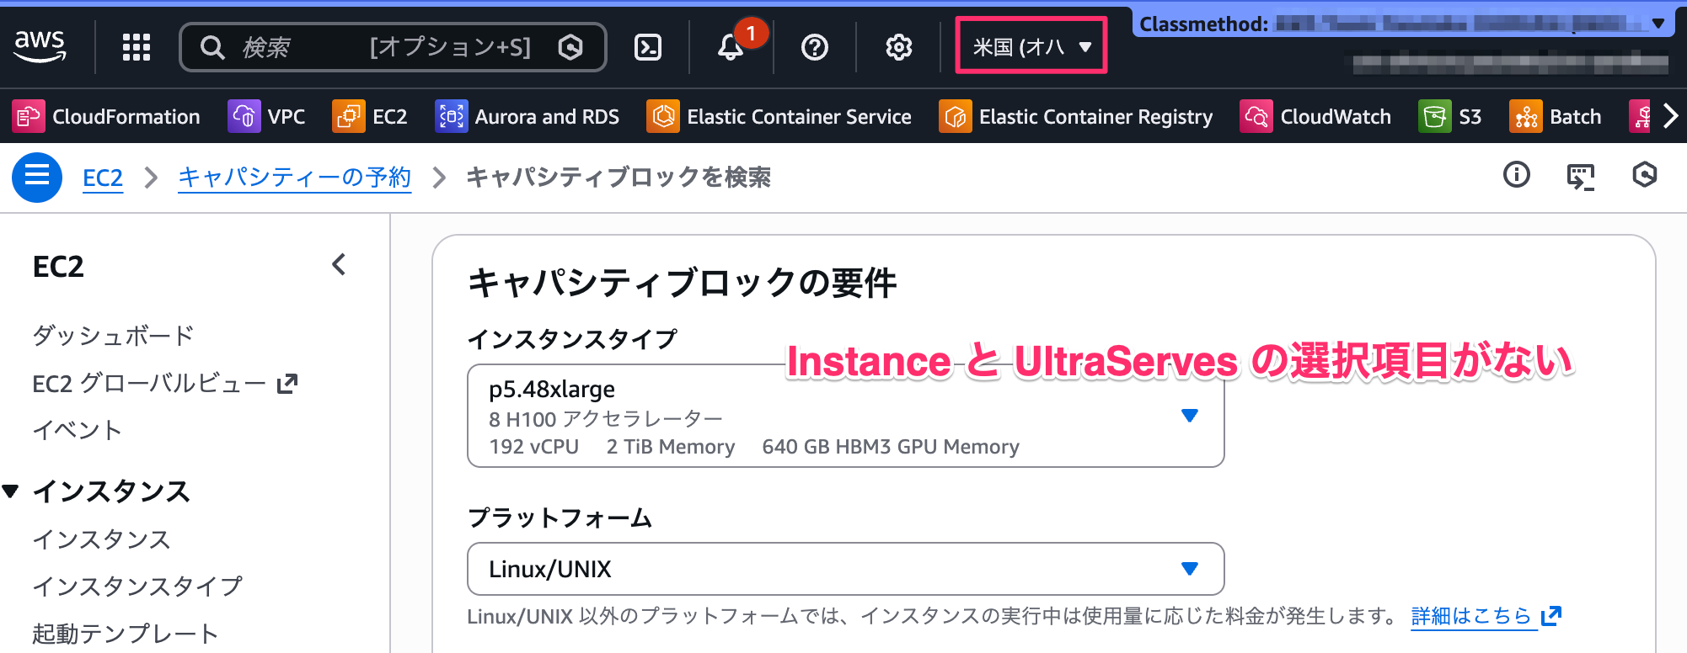
Task: Open Aurora and RDS shortcut
Action: pos(528,116)
